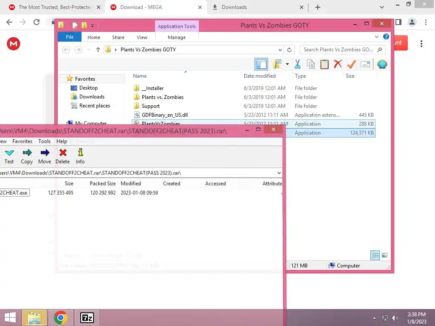Expand the Explorer address bar history dropdown
This screenshot has width=435, height=326.
click(280, 50)
